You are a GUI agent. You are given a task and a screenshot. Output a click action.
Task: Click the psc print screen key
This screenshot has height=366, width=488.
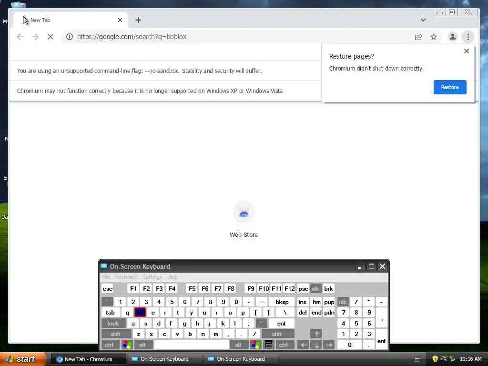tap(303, 288)
